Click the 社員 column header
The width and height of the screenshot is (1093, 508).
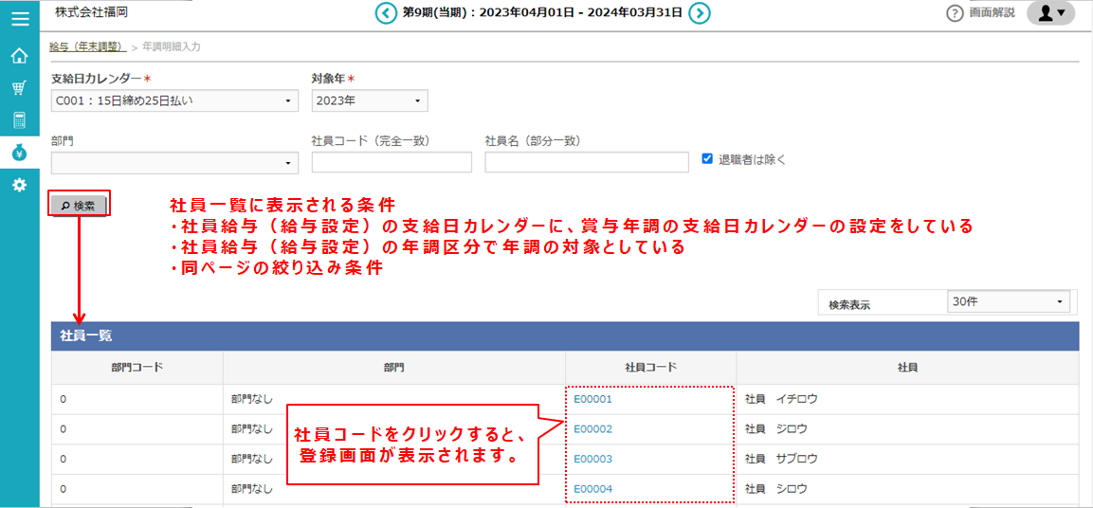tap(907, 367)
